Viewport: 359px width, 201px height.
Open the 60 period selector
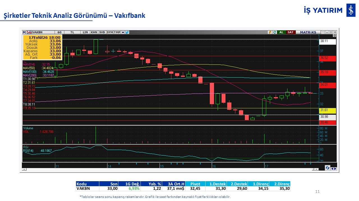pyautogui.click(x=59, y=32)
